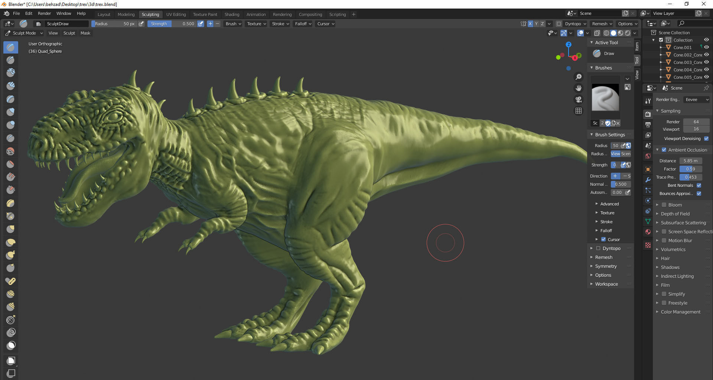Open the Render Engine Eevee dropdown
The width and height of the screenshot is (713, 380).
click(x=696, y=100)
